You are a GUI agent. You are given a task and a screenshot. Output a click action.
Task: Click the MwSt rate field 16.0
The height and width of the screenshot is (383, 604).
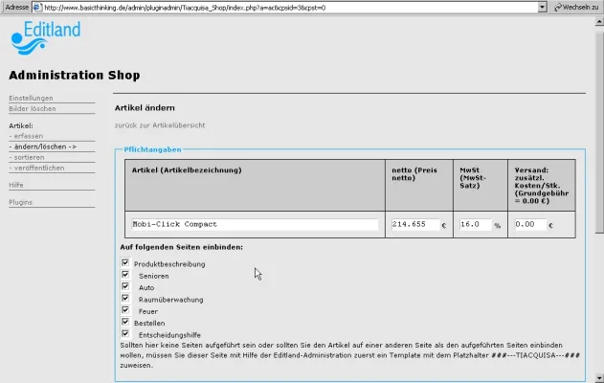[476, 225]
